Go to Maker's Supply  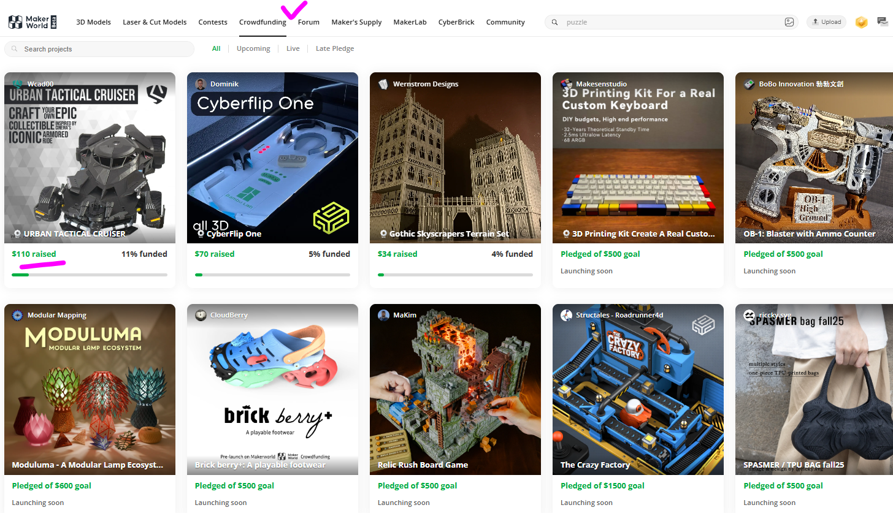click(356, 22)
